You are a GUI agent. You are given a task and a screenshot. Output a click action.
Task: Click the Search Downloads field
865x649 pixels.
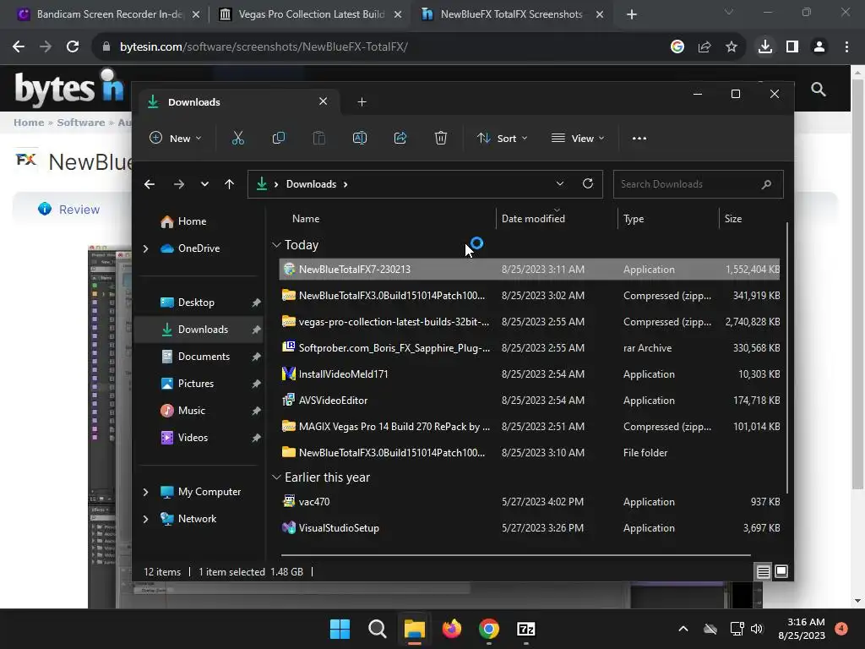point(698,184)
